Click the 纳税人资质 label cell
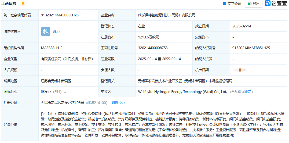The height and width of the screenshot is (143, 289). (211, 59)
